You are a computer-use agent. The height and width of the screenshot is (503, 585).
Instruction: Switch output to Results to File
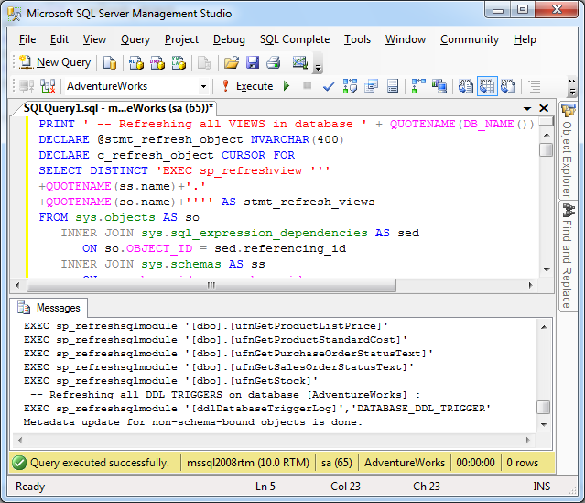pyautogui.click(x=508, y=86)
